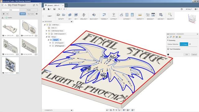Open the File menu dropdown
This screenshot has width=199, height=112.
(49, 9)
